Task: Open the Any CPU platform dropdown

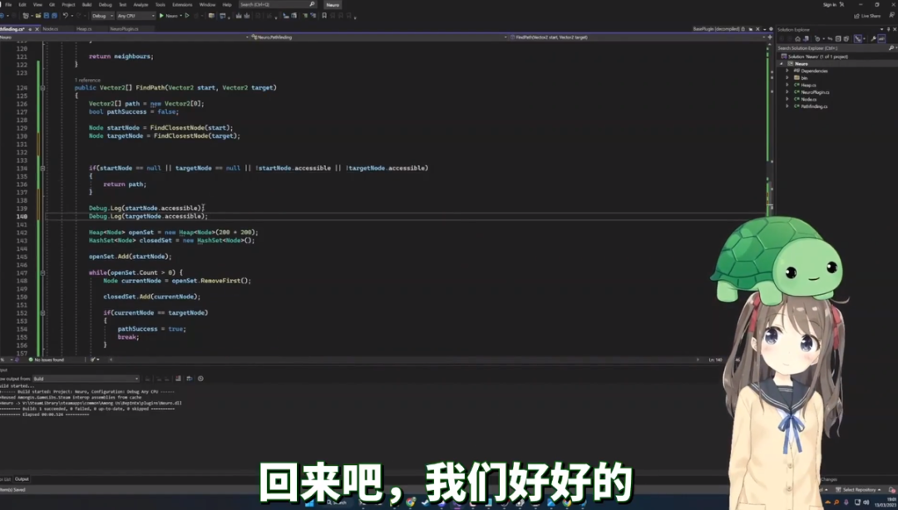Action: point(136,16)
